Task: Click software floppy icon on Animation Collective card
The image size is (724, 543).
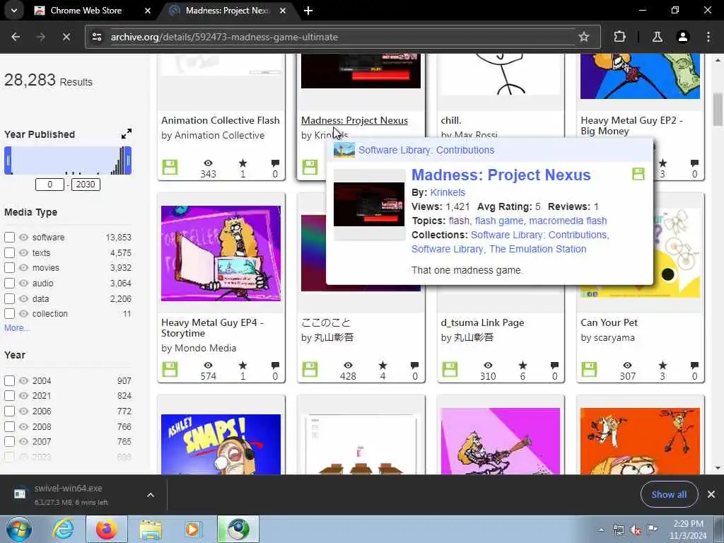Action: (170, 167)
